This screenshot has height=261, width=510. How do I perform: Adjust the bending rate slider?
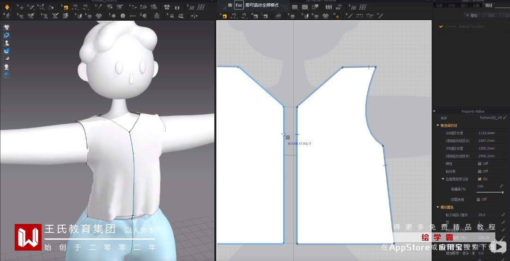click(x=489, y=193)
